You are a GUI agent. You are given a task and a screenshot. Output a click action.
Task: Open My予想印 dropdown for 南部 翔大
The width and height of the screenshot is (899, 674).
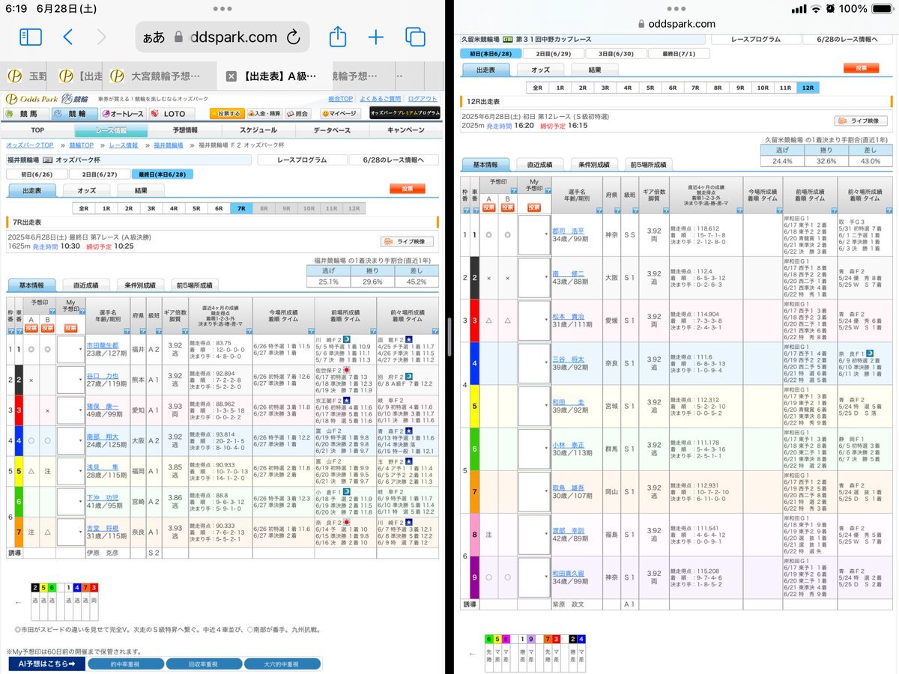click(70, 441)
